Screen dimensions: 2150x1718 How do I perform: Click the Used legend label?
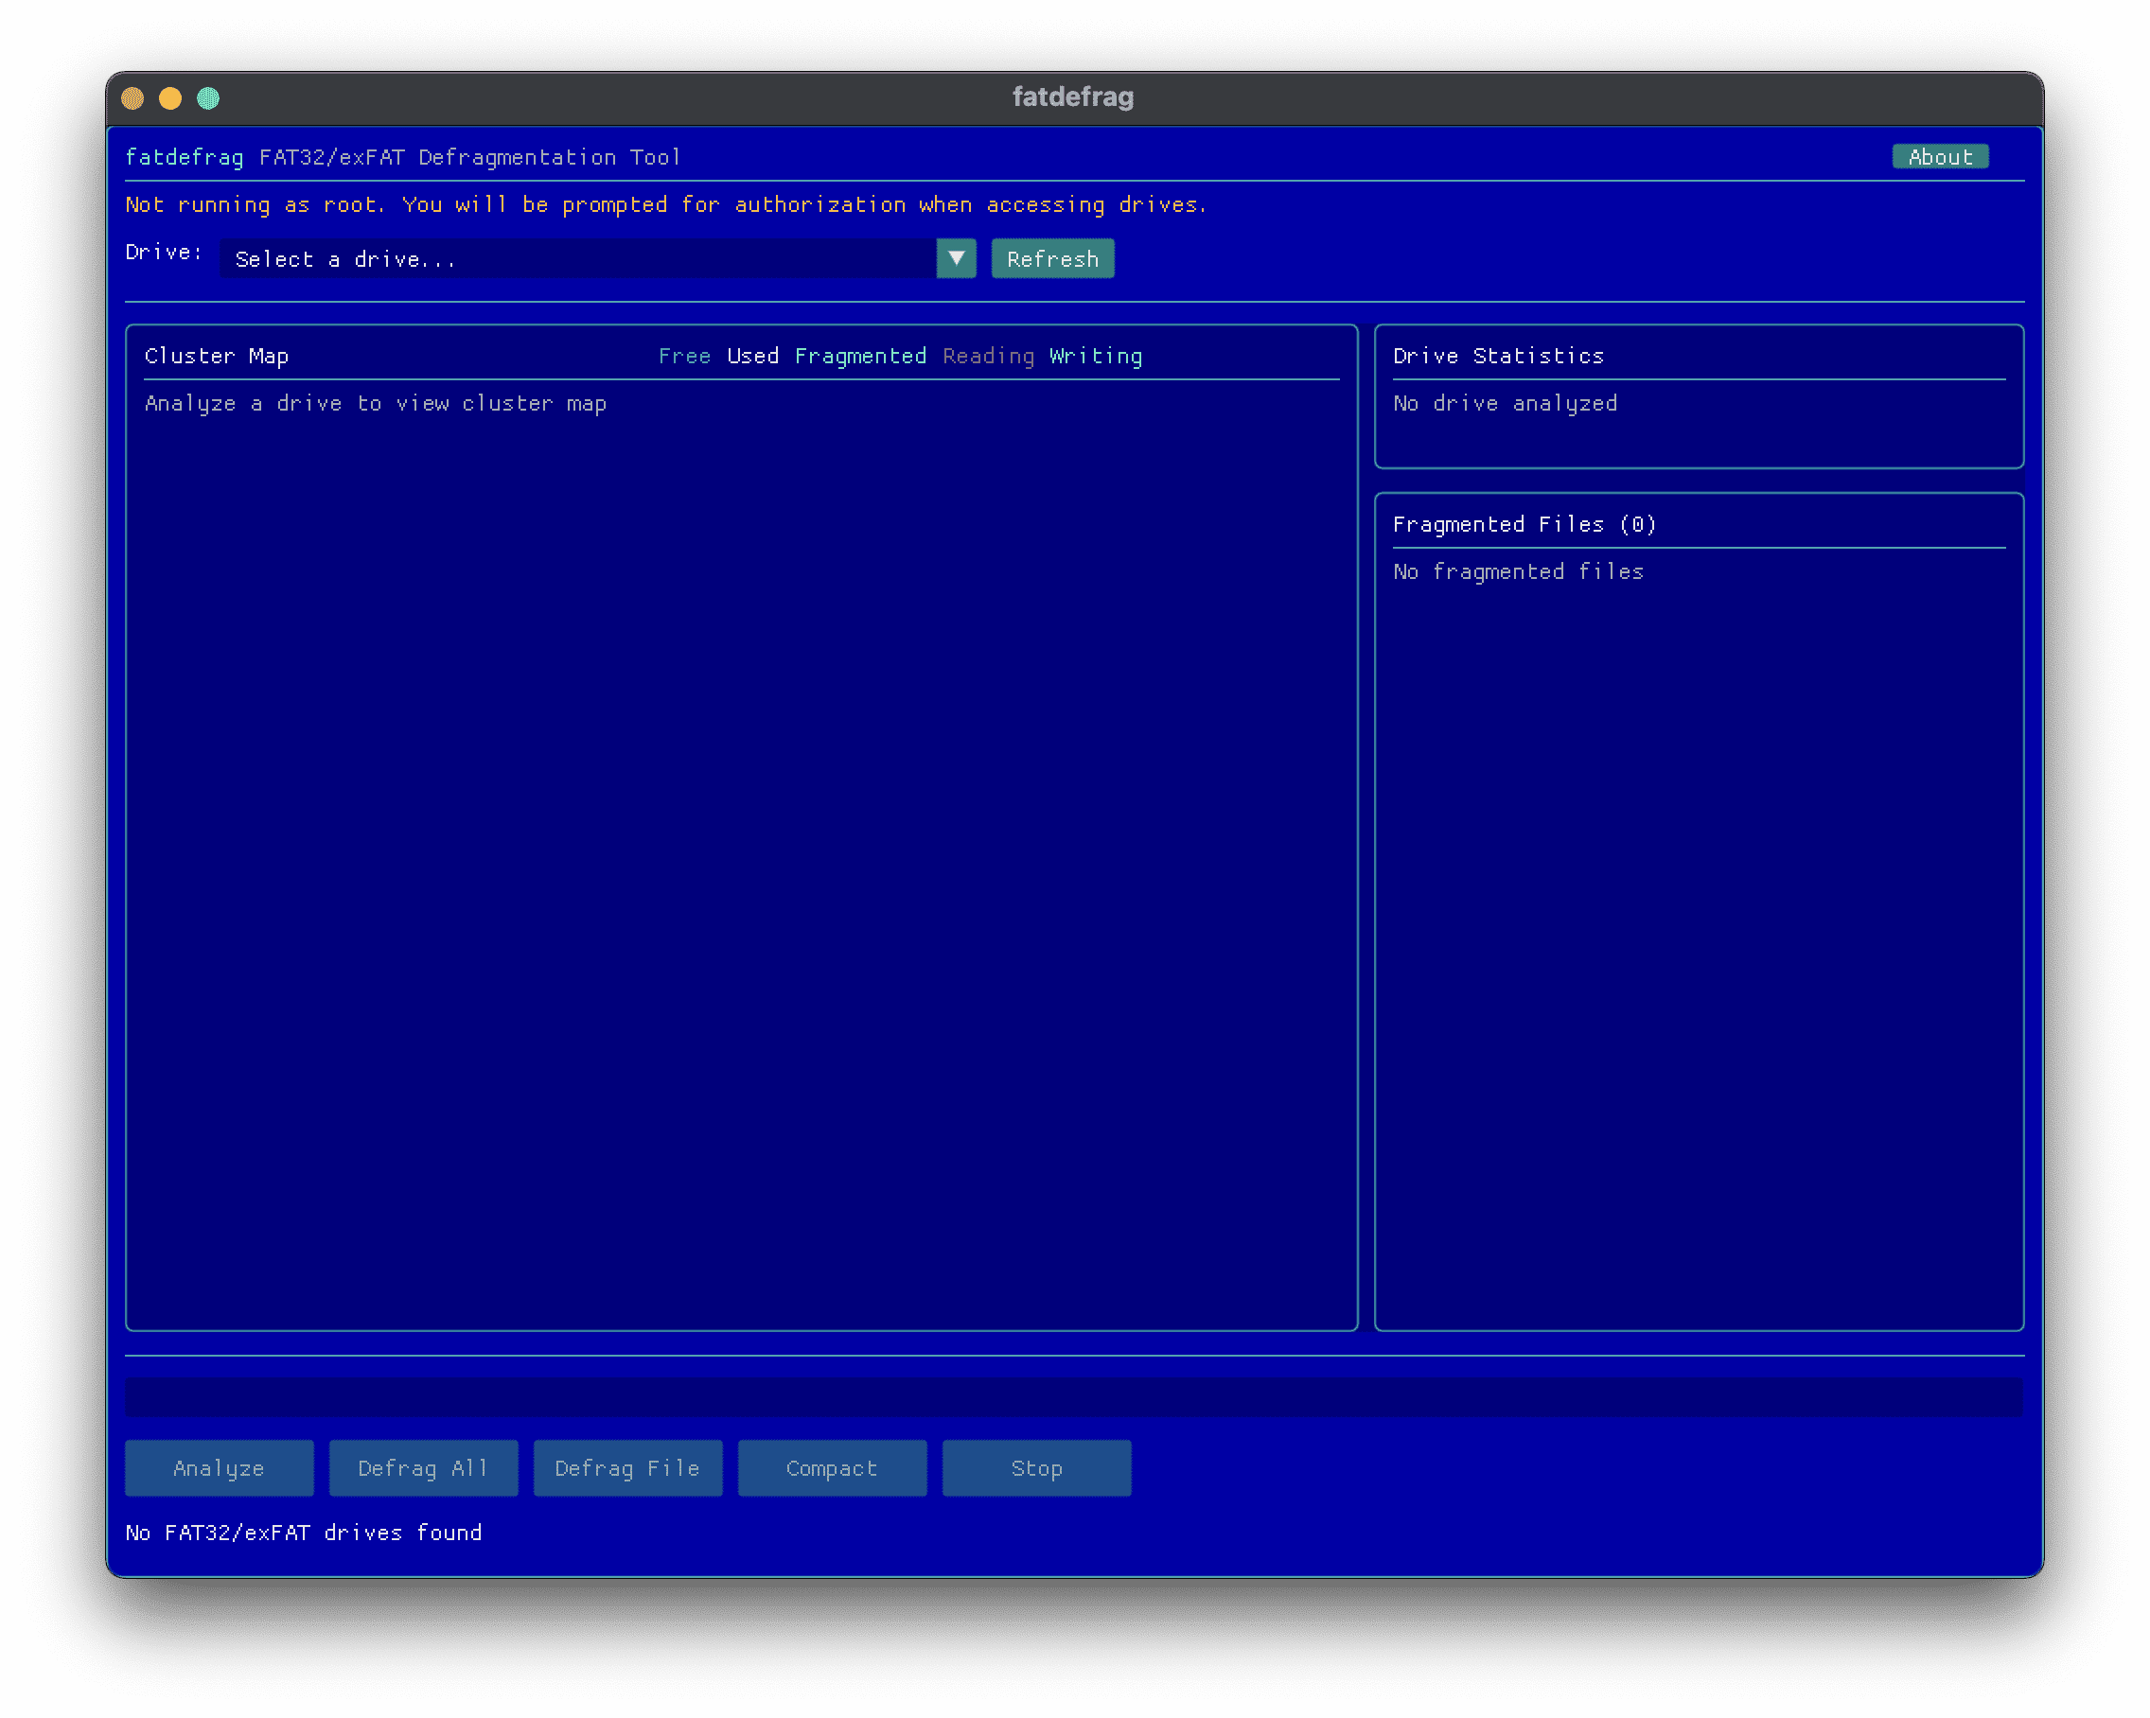tap(753, 356)
